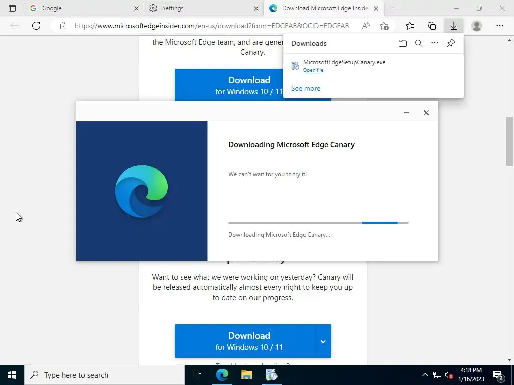Click the Edge logo in installer
514x385 pixels.
142,191
